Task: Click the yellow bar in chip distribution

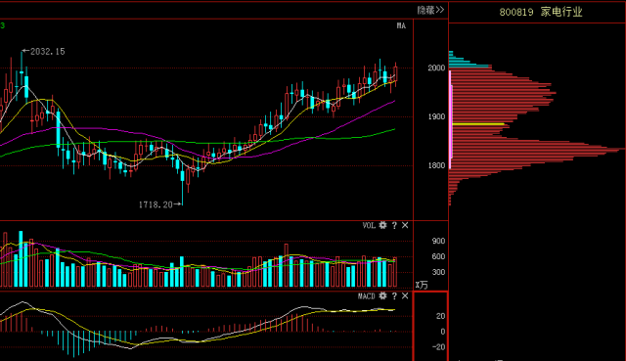Action: 478,124
